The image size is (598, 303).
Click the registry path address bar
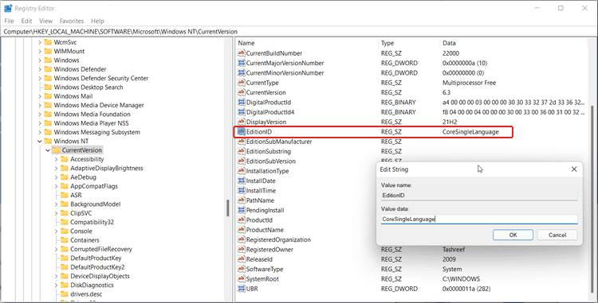pyautogui.click(x=299, y=32)
